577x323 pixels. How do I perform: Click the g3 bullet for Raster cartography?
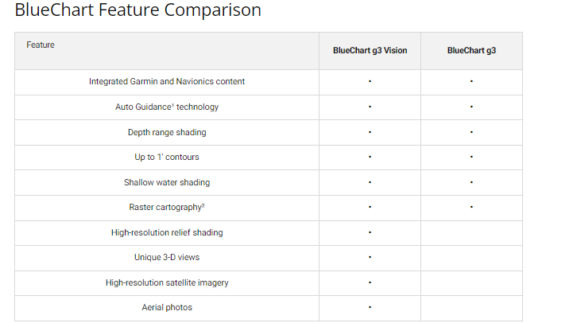471,208
